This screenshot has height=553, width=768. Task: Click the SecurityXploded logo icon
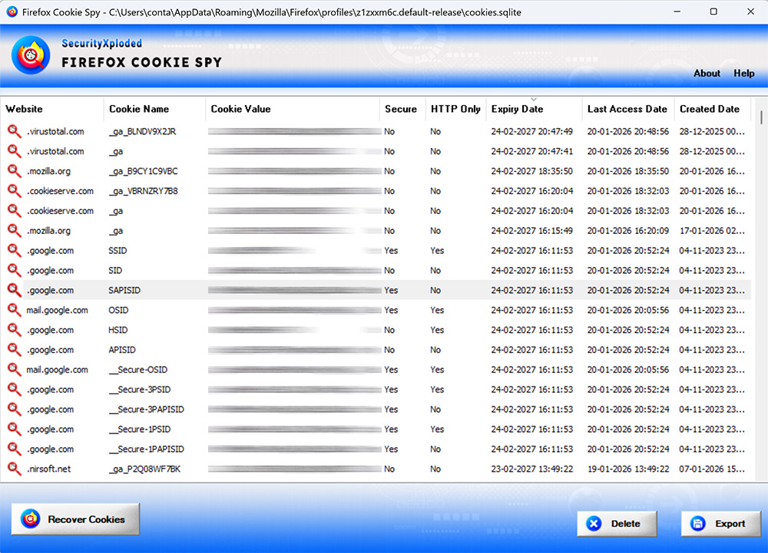click(30, 54)
